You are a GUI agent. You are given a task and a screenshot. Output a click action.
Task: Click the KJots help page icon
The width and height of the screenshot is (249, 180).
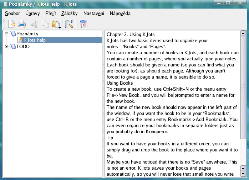tap(20, 40)
